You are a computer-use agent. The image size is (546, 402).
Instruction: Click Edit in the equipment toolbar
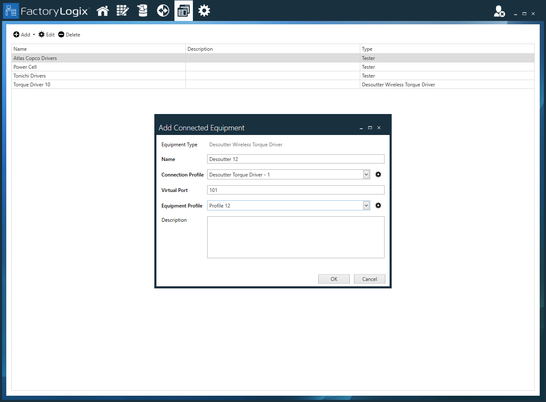46,34
